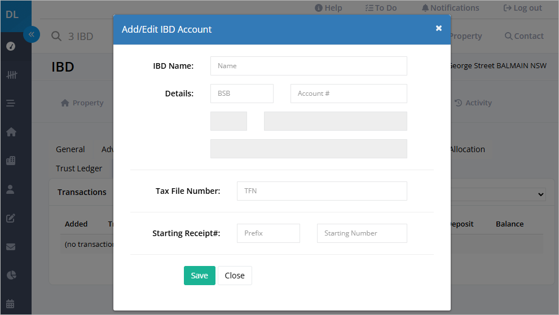Select the Trust Ledger sub-tab
Viewport: 559px width, 315px height.
(79, 168)
